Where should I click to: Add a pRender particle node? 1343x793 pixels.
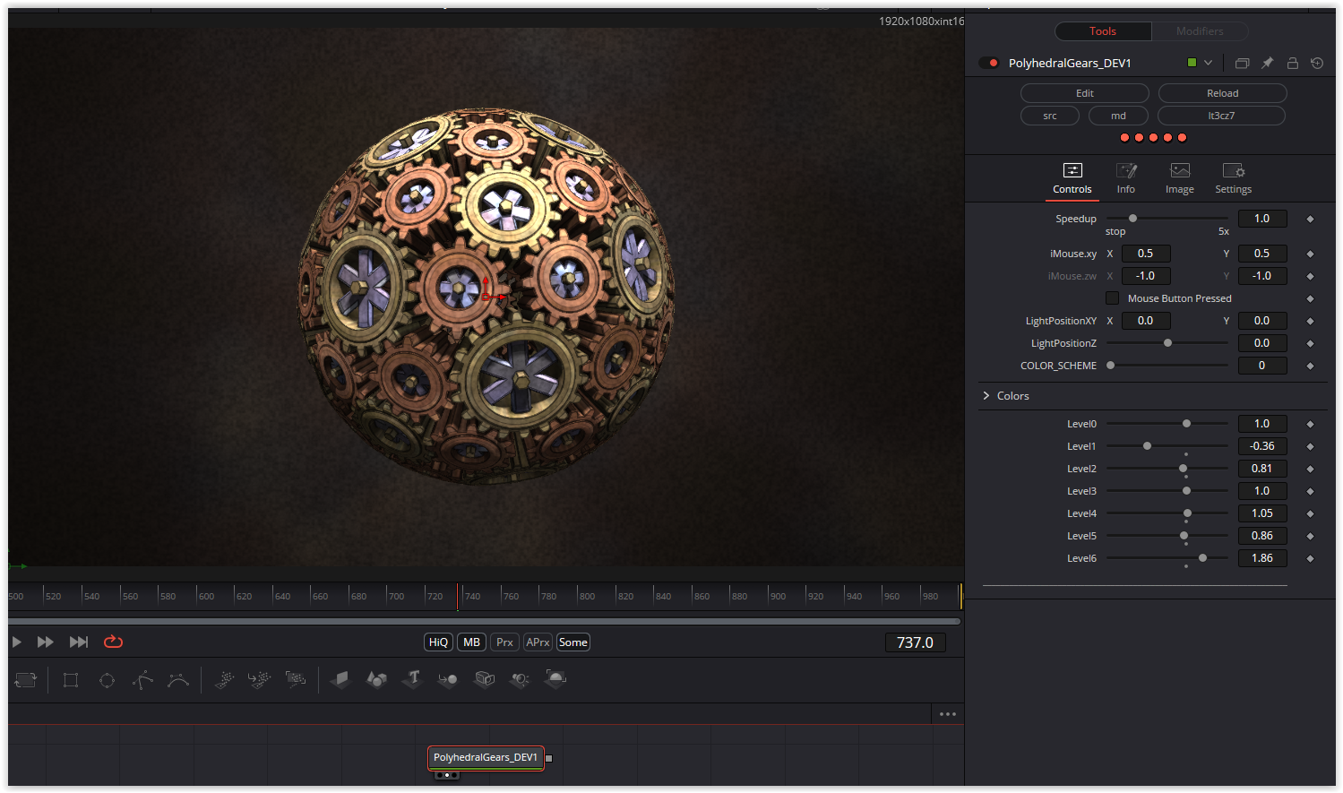tap(295, 679)
